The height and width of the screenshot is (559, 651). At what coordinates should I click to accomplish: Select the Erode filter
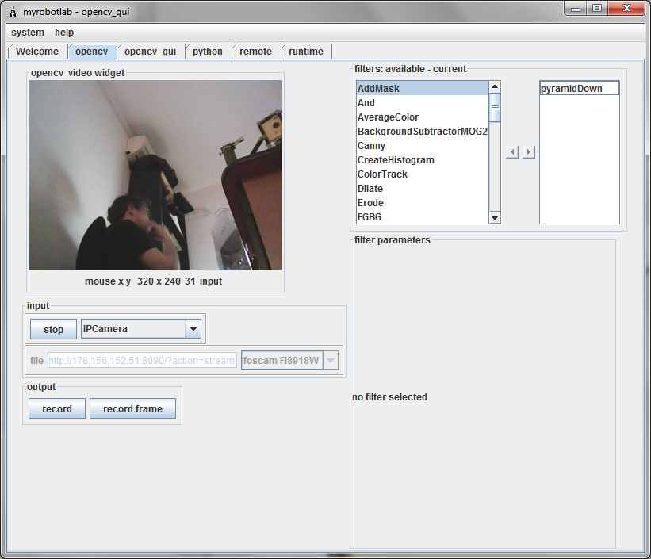(423, 203)
